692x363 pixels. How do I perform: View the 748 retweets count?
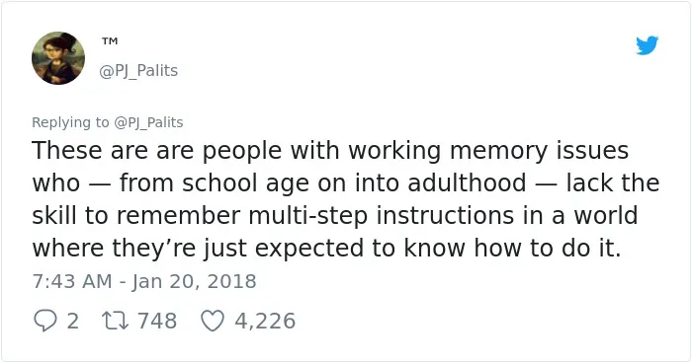tap(157, 321)
